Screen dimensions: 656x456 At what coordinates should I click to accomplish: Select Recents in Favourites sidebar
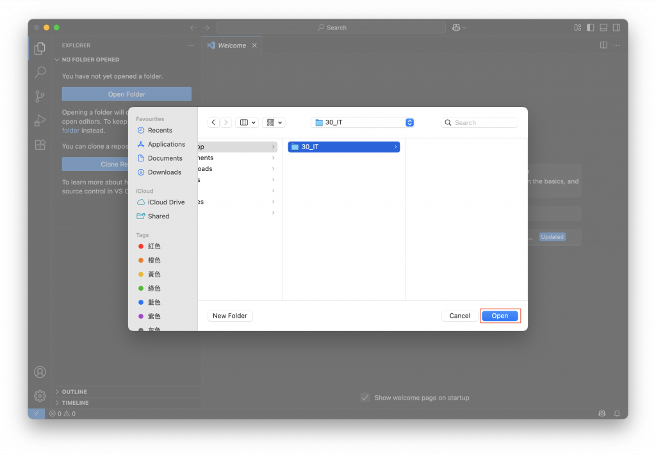pyautogui.click(x=160, y=130)
